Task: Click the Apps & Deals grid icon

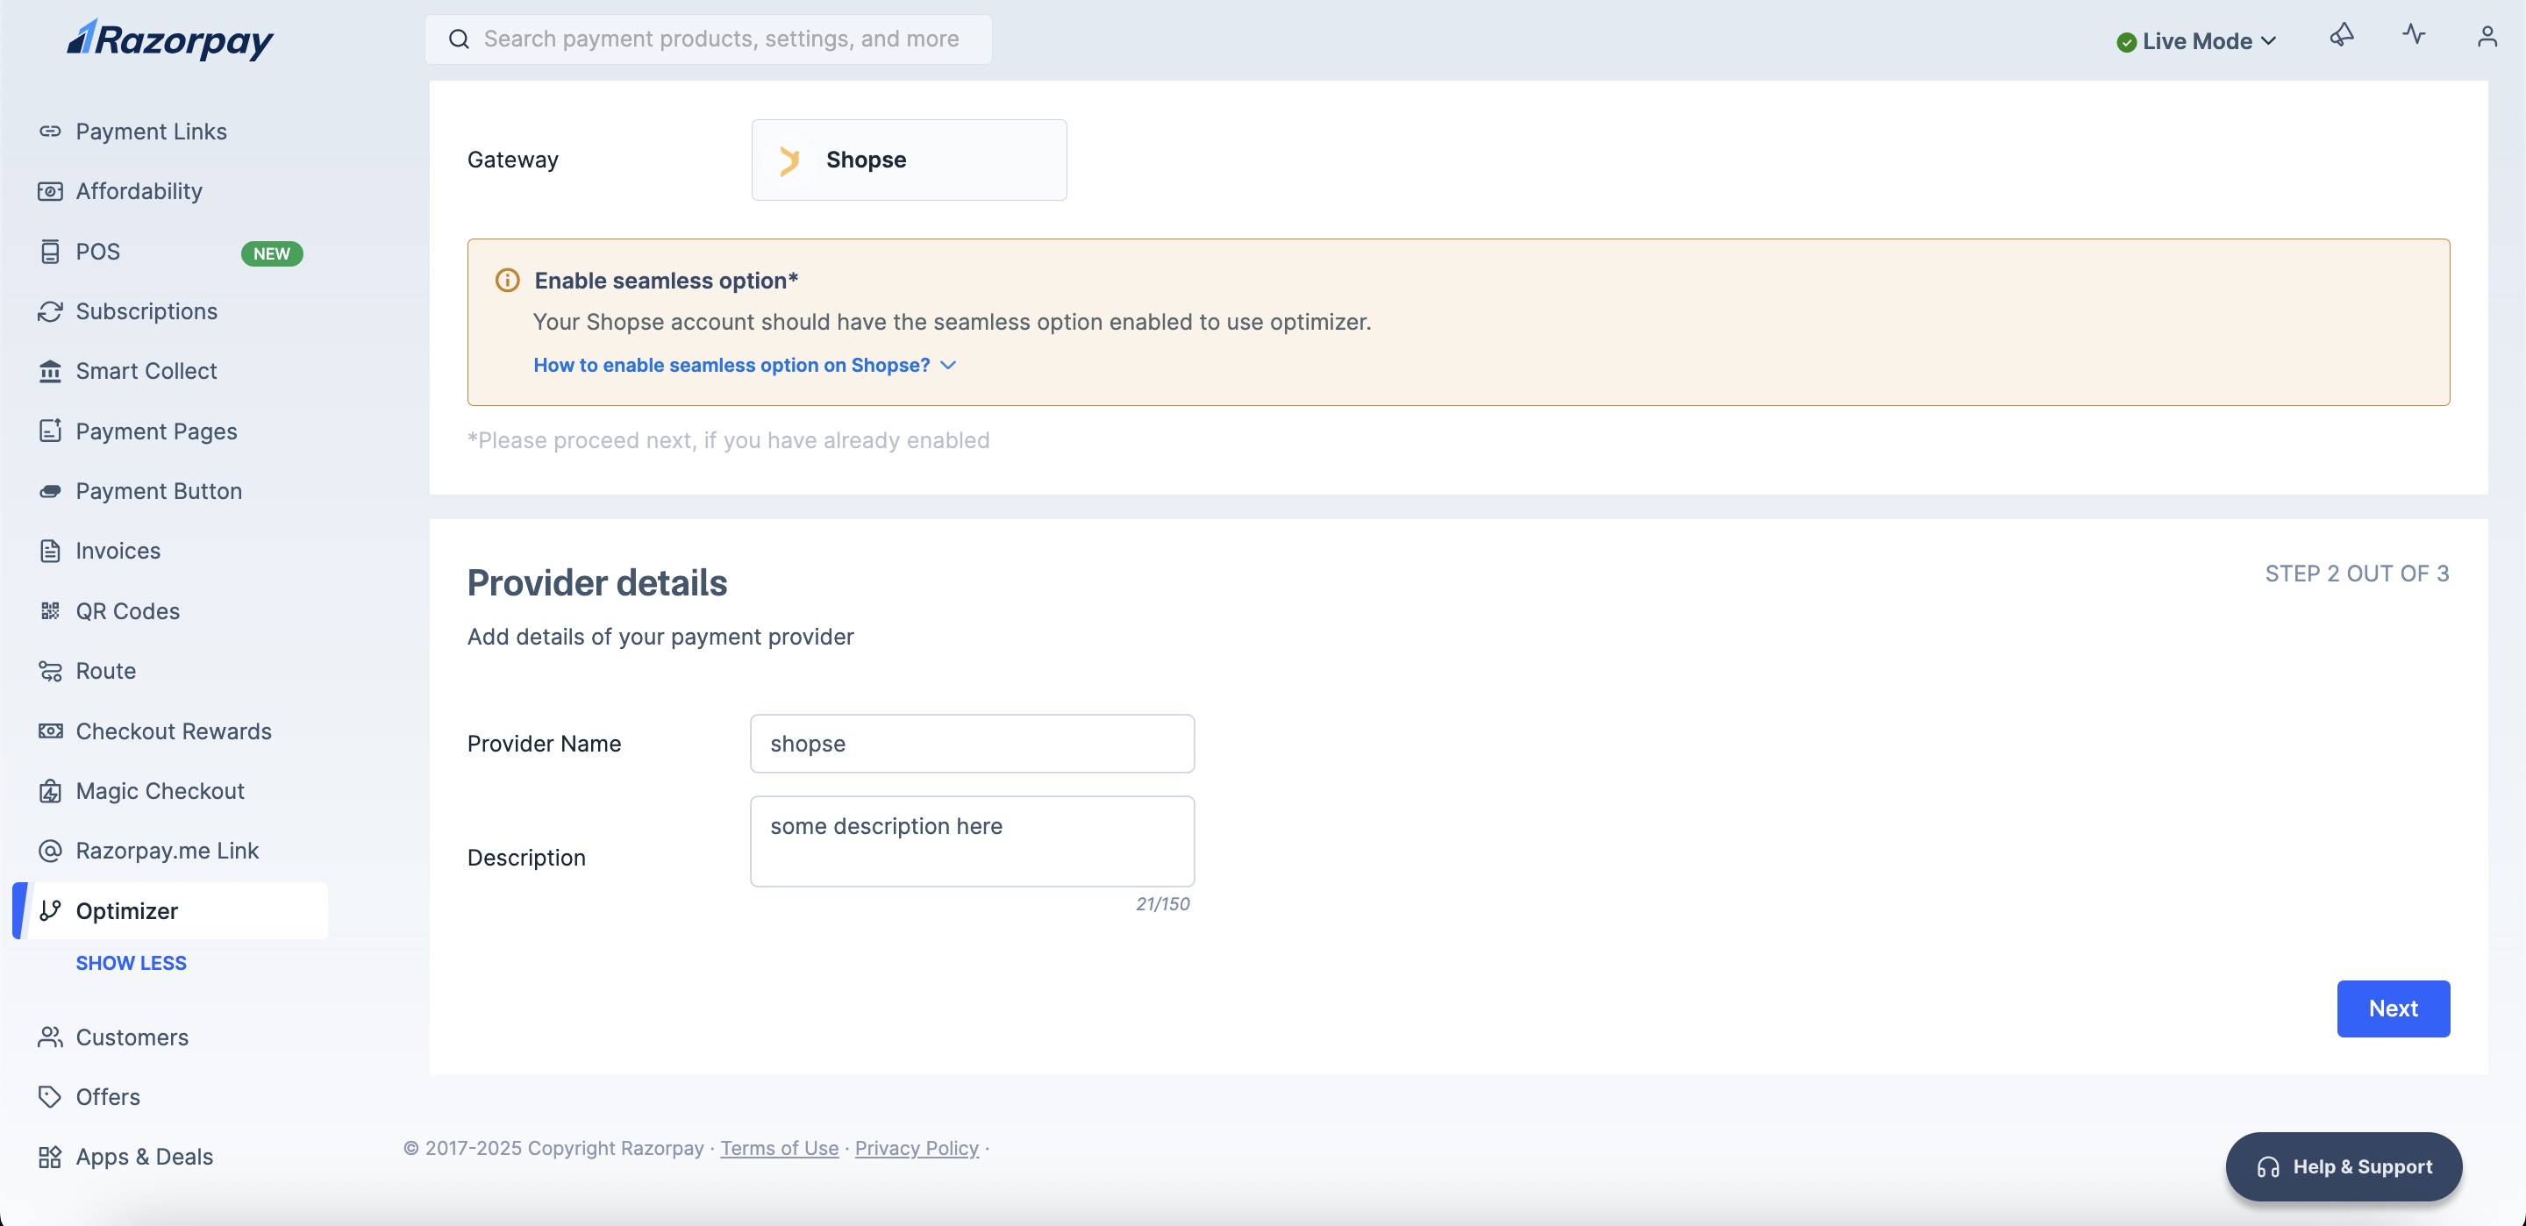Action: (x=50, y=1158)
